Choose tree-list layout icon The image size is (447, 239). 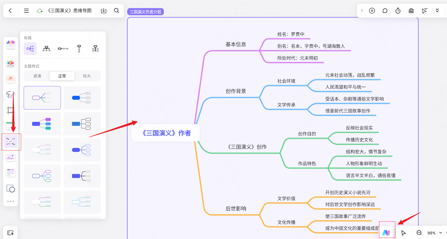pos(95,49)
